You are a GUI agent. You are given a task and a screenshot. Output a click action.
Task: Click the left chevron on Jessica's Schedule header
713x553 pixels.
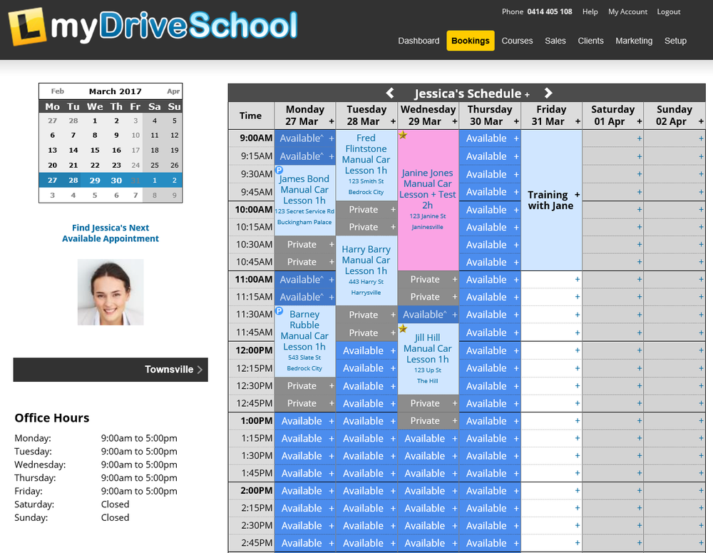click(x=390, y=93)
